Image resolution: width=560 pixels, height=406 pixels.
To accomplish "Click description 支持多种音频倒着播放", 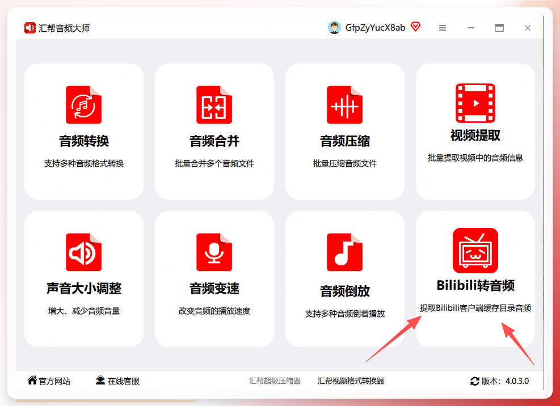I will 345,314.
